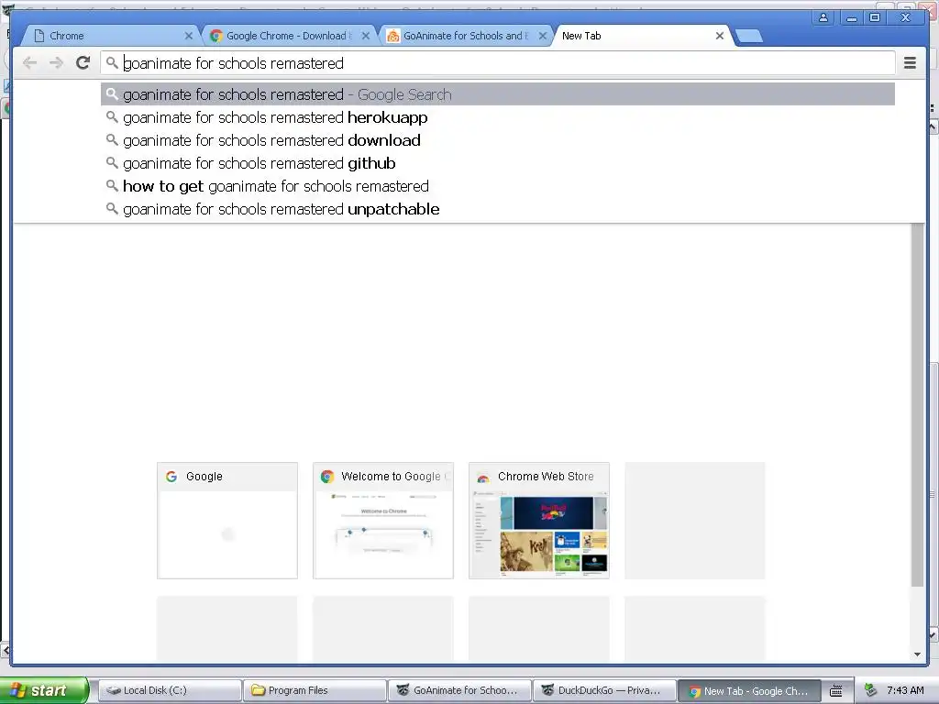
Task: Close the first Chrome tab
Action: click(188, 36)
